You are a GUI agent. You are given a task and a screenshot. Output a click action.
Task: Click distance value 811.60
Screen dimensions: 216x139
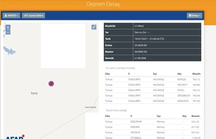click(x=195, y=127)
